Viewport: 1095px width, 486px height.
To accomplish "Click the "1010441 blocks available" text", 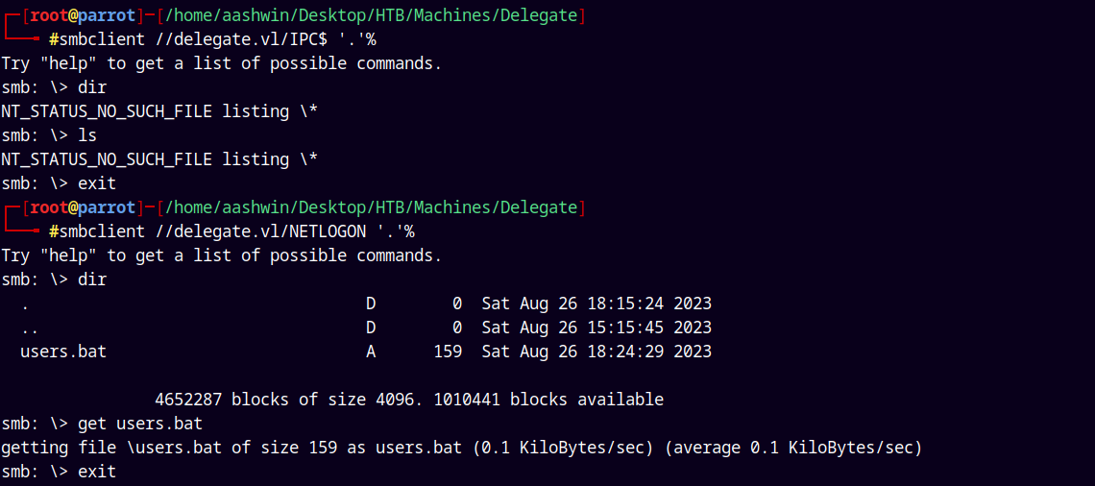I will pyautogui.click(x=548, y=400).
